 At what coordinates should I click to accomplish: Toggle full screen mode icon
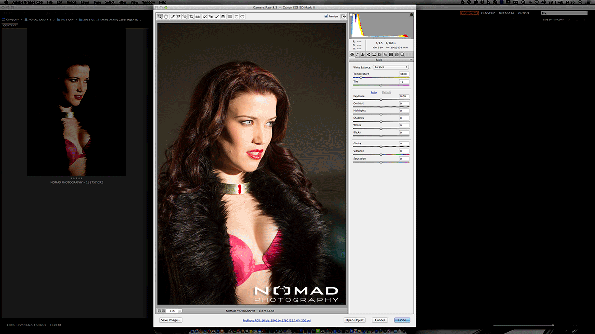click(343, 16)
